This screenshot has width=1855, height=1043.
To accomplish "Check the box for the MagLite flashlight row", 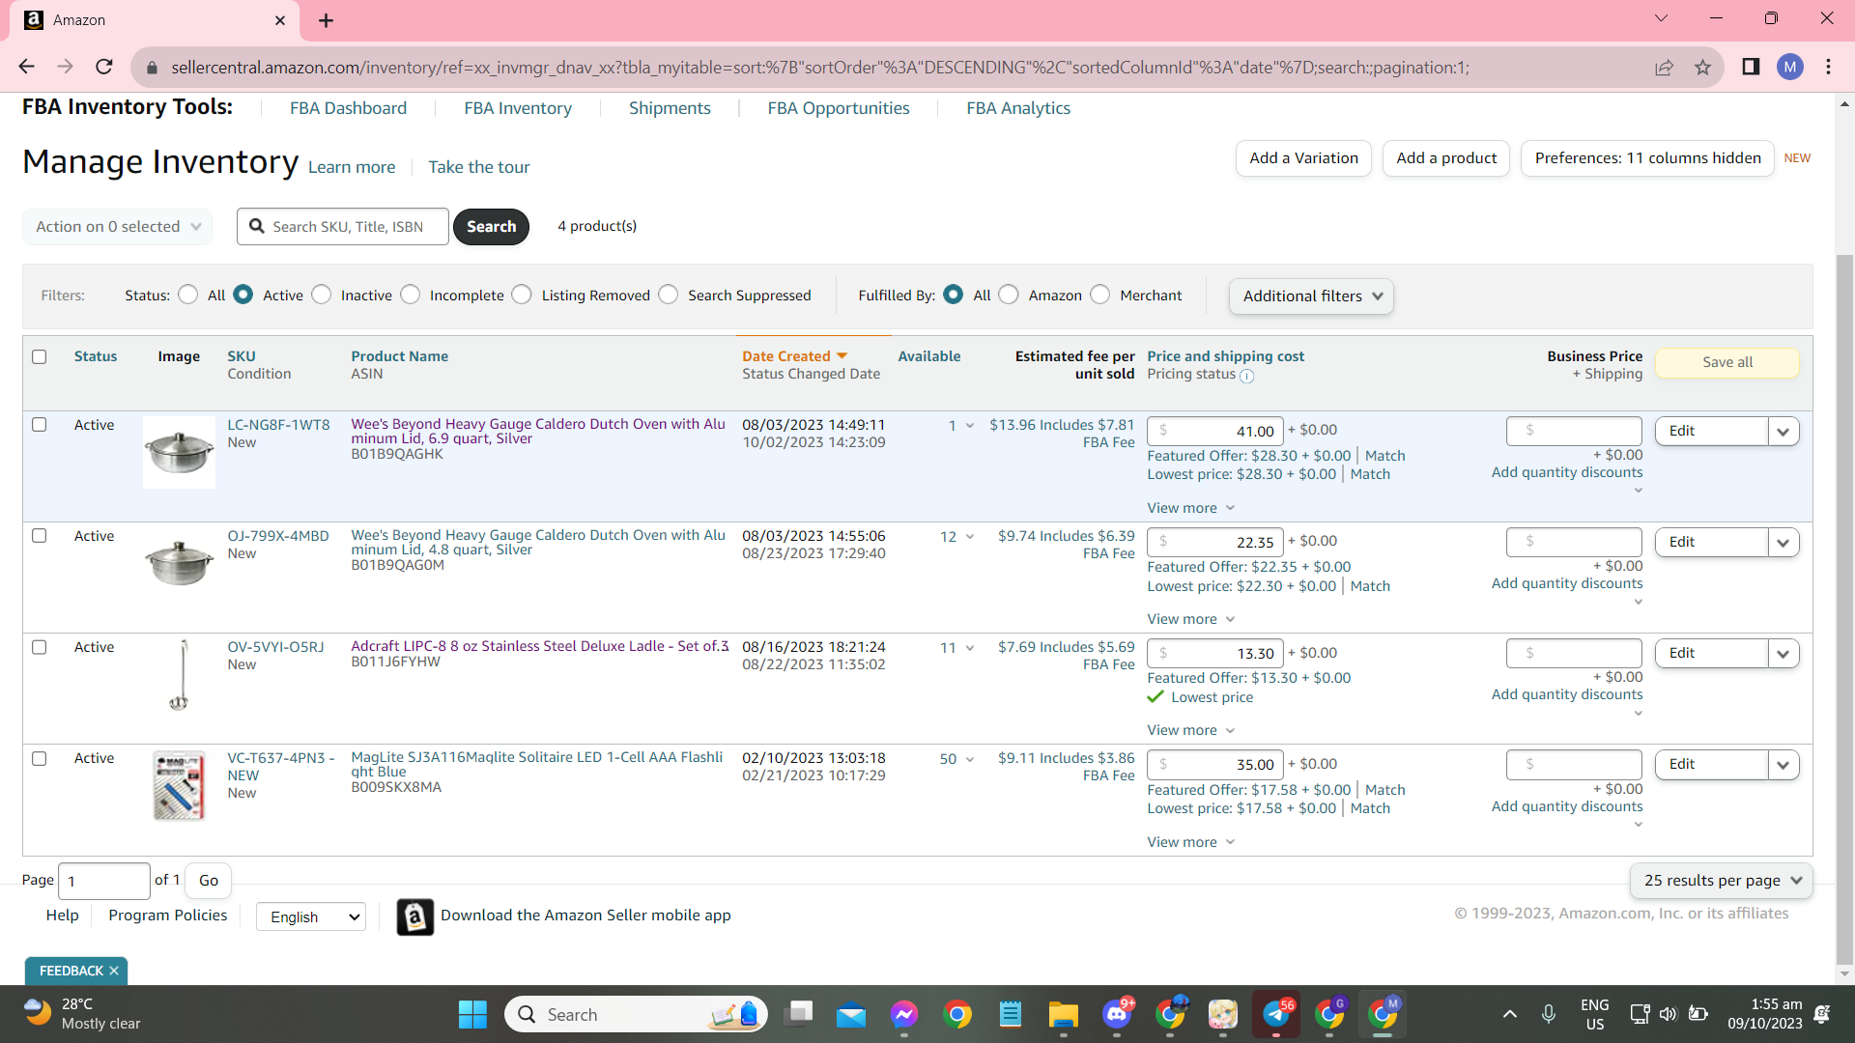I will coord(40,758).
